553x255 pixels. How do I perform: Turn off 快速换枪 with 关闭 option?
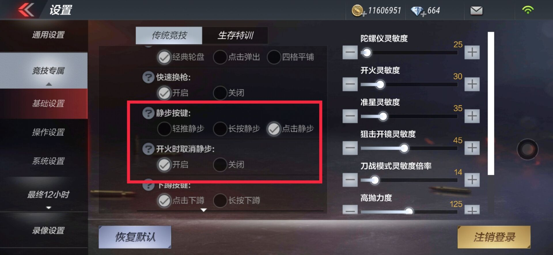(220, 93)
